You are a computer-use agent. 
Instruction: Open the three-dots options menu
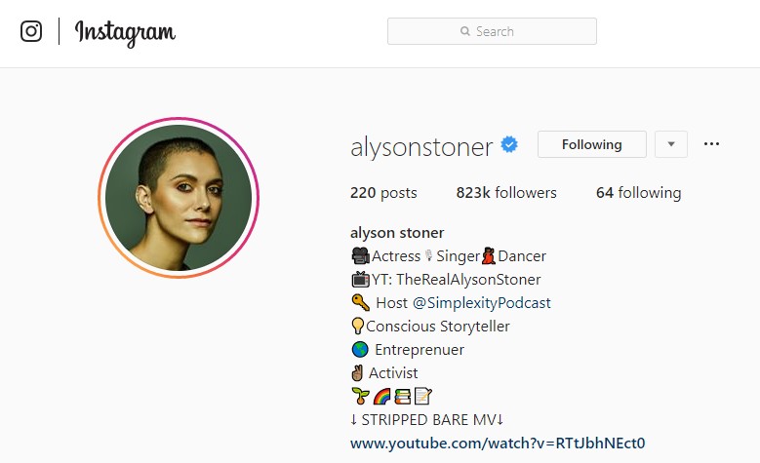tap(711, 144)
